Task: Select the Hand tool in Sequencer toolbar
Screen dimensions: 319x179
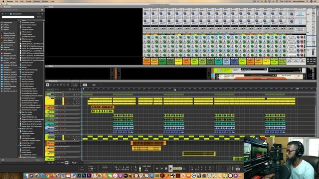Action: (68, 85)
